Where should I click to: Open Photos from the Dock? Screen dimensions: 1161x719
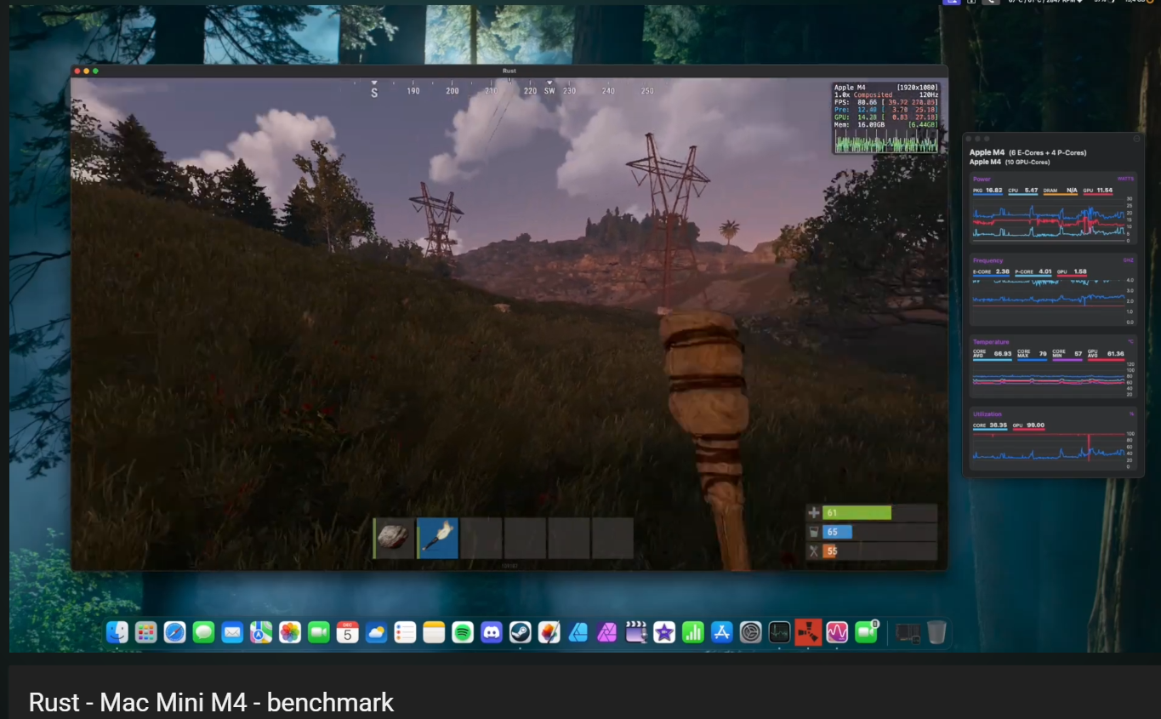(x=290, y=632)
